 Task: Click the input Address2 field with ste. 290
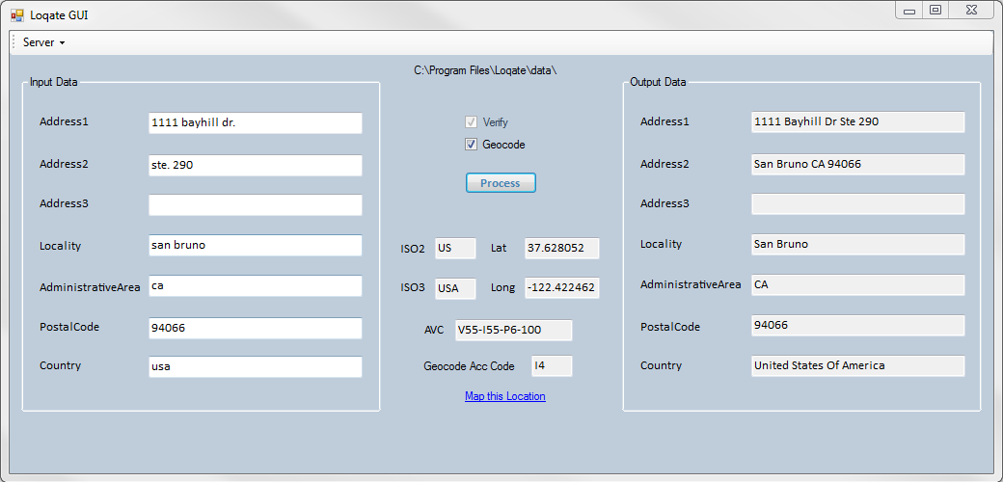[256, 165]
